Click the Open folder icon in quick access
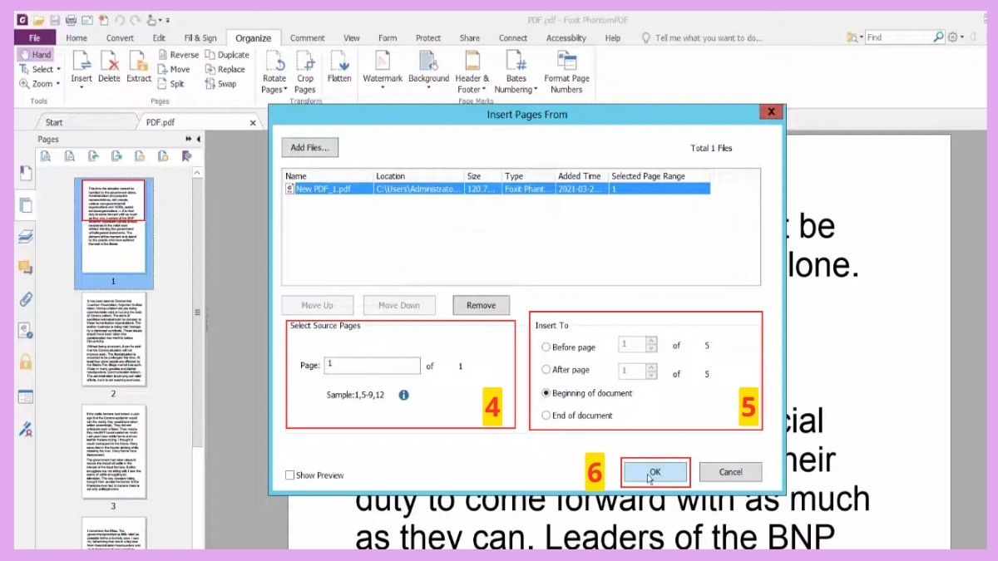998x561 pixels. point(38,19)
